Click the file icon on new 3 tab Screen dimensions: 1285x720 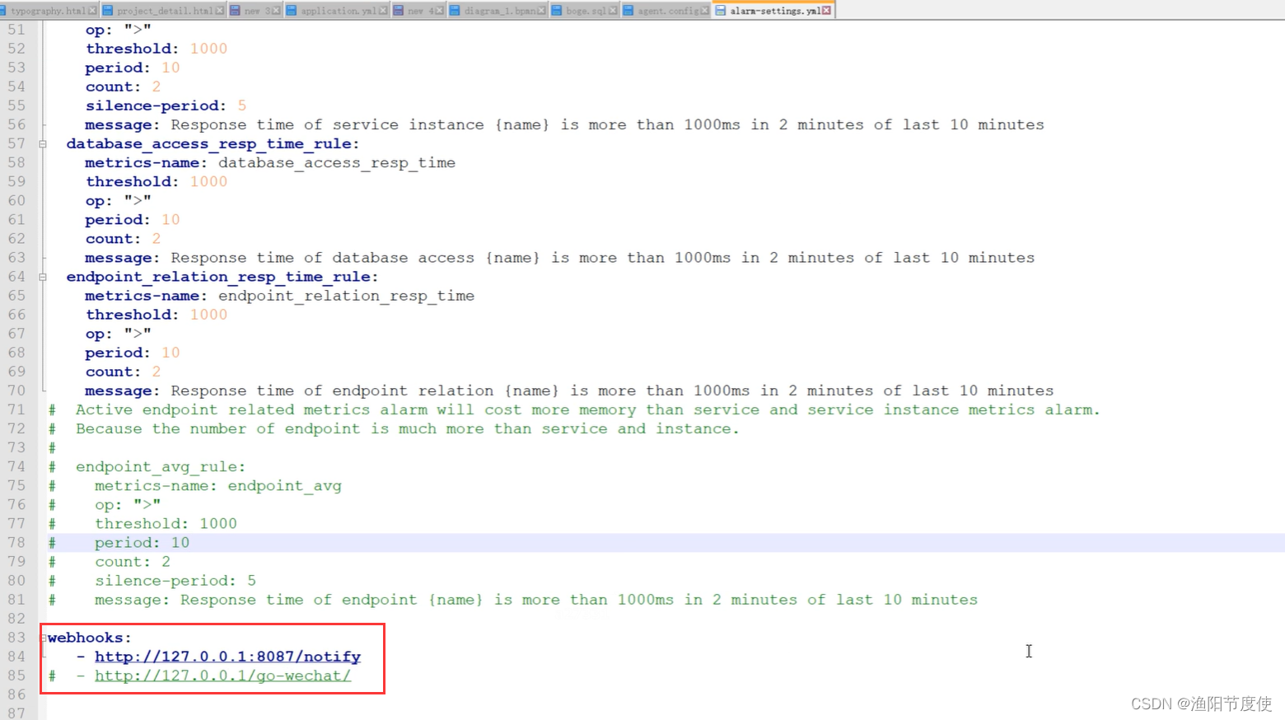click(235, 11)
